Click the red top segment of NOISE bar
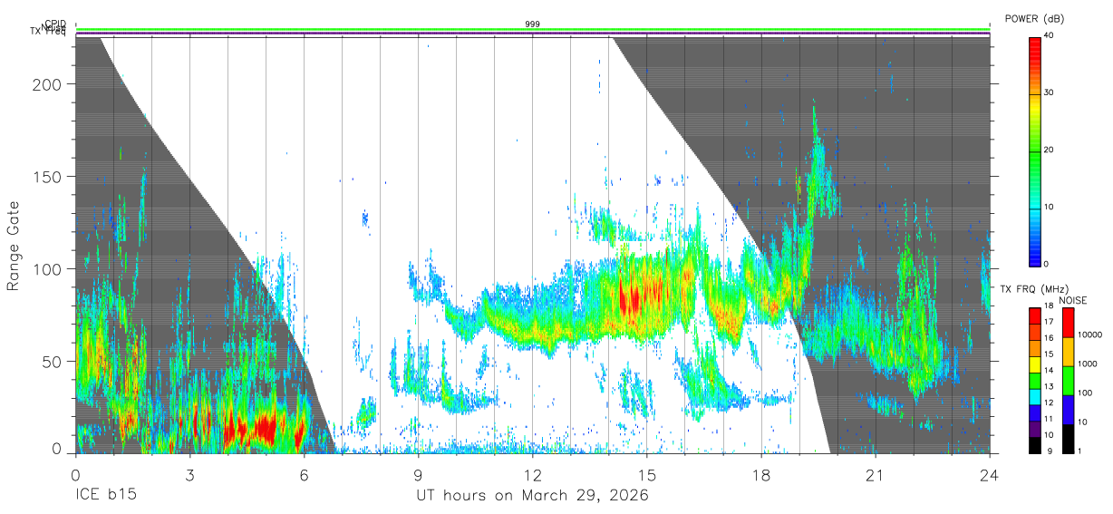This screenshot has width=1113, height=514. click(x=1068, y=323)
